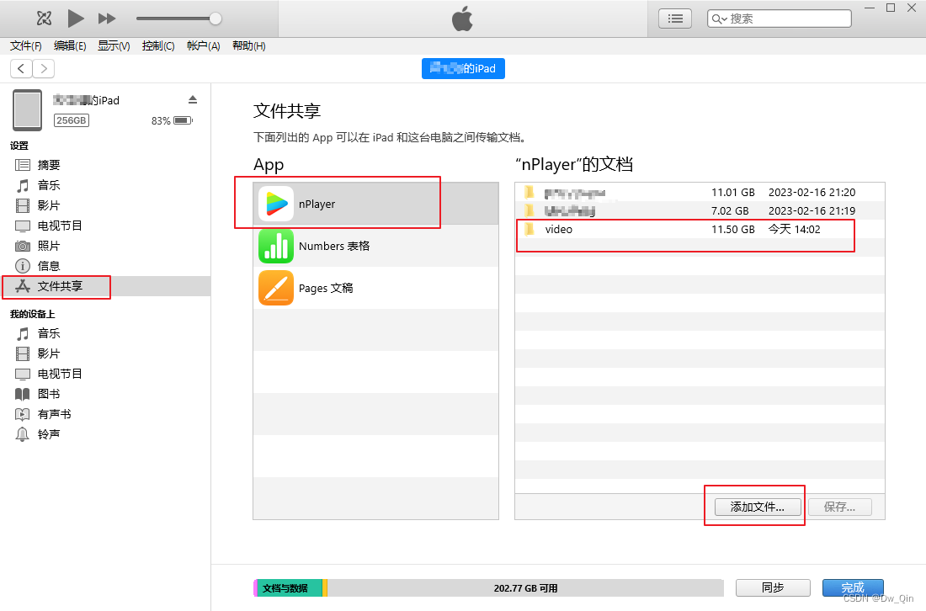This screenshot has width=926, height=611.
Task: Open the device miniplayer list view icon
Action: tap(674, 18)
